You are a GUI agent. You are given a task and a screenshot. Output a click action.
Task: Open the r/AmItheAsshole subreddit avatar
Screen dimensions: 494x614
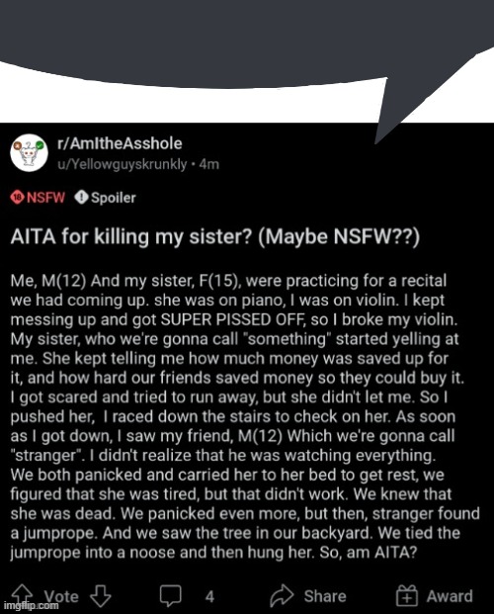click(x=29, y=153)
